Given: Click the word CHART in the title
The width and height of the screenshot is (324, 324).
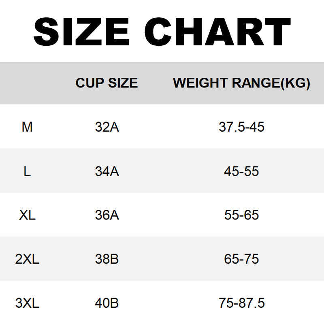Looking at the screenshot, I should click(217, 32).
